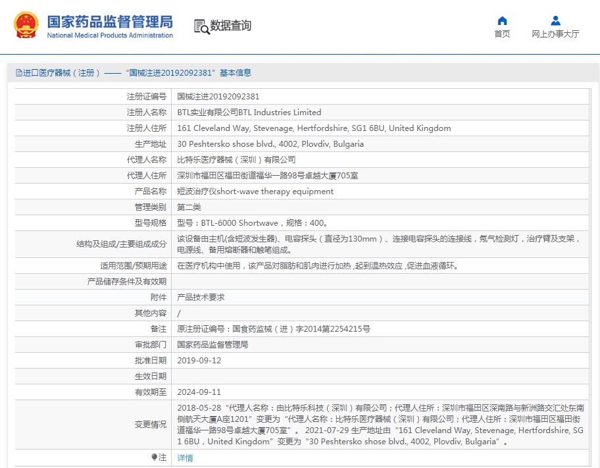The image size is (600, 468).
Task: Select the registrant name BTL Industries Limited
Action: (249, 112)
